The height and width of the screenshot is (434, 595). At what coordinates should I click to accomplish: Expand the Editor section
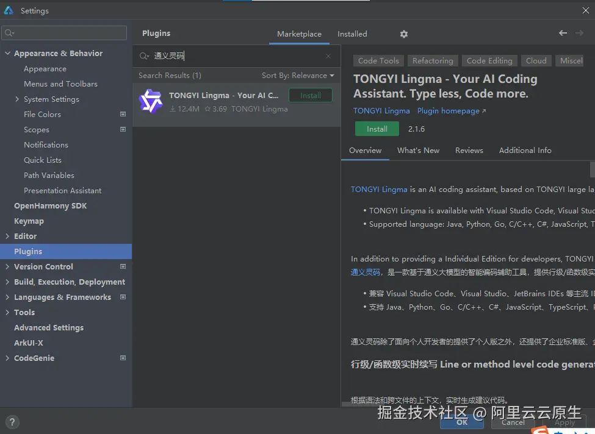coord(7,236)
